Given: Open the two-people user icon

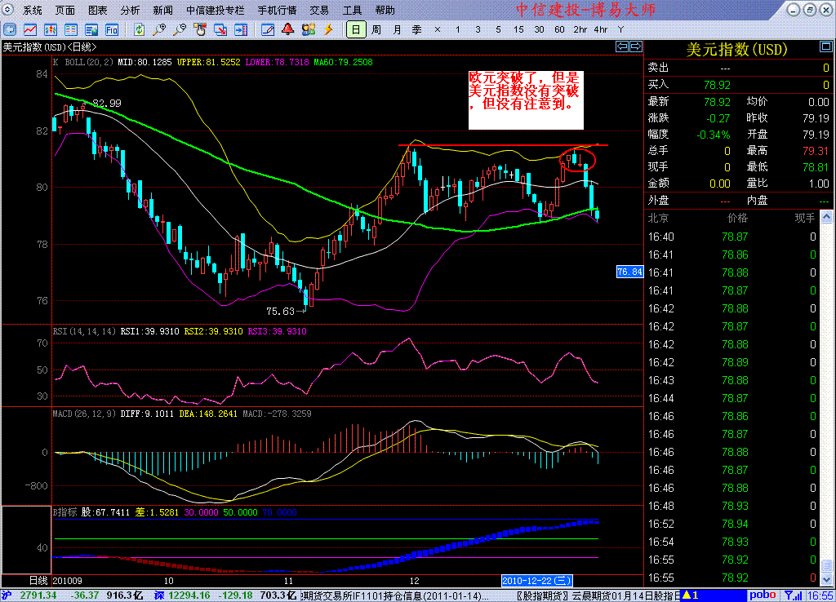Looking at the screenshot, I should 308,30.
